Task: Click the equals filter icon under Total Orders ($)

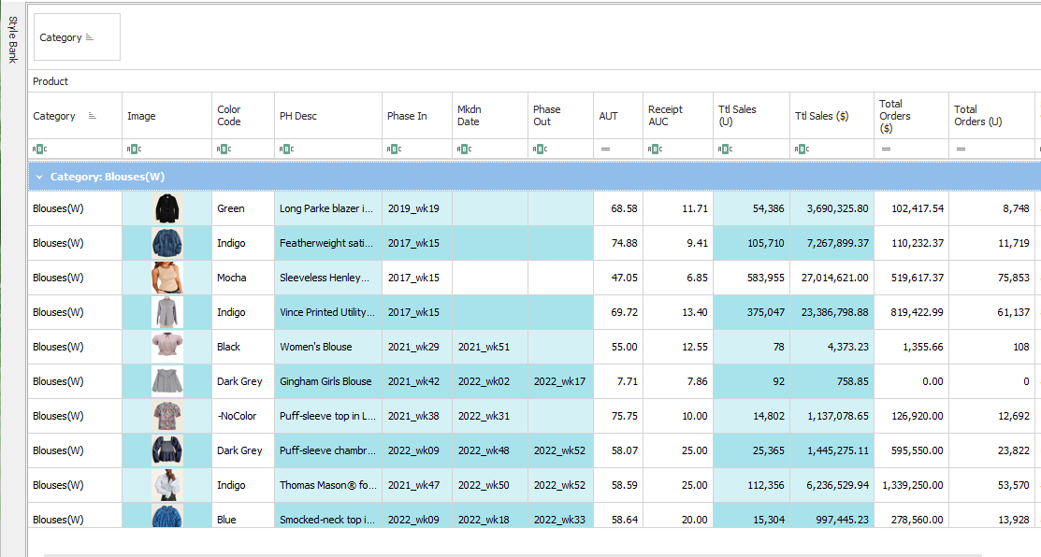Action: tap(885, 149)
